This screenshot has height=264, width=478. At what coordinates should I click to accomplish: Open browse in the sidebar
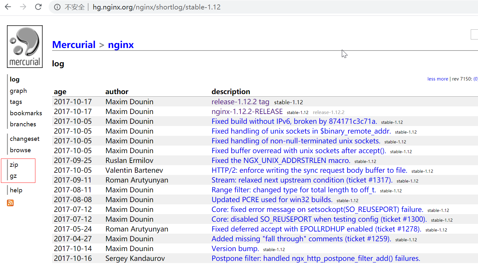pyautogui.click(x=20, y=150)
